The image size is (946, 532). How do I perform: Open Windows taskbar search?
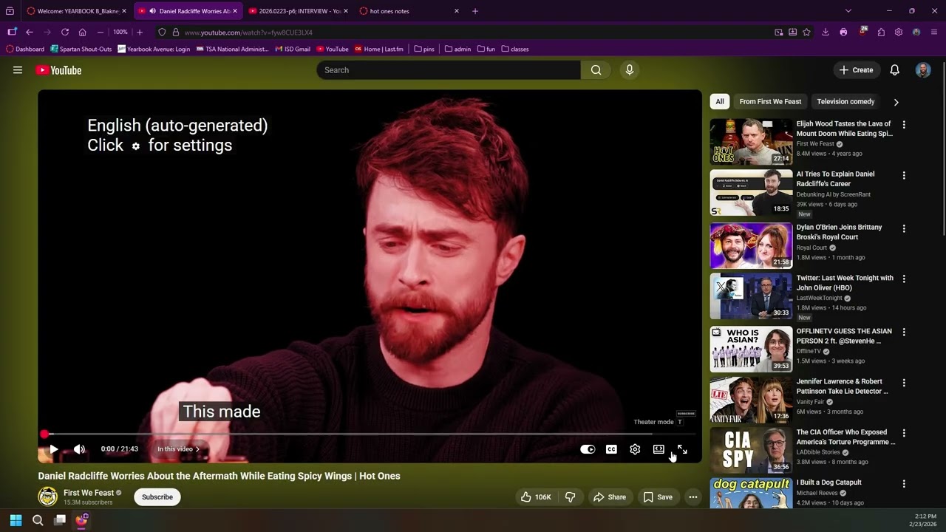tap(38, 520)
